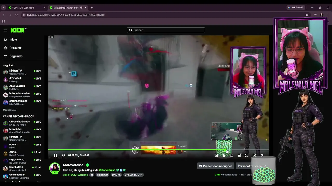Close the VODs - Kick Dashboard tab
Viewport: 332px width, 186px height.
point(44,8)
